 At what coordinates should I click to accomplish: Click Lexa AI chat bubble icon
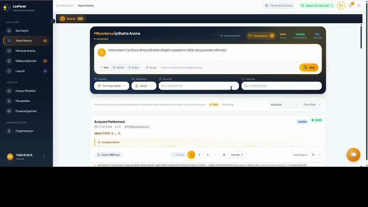9,71
